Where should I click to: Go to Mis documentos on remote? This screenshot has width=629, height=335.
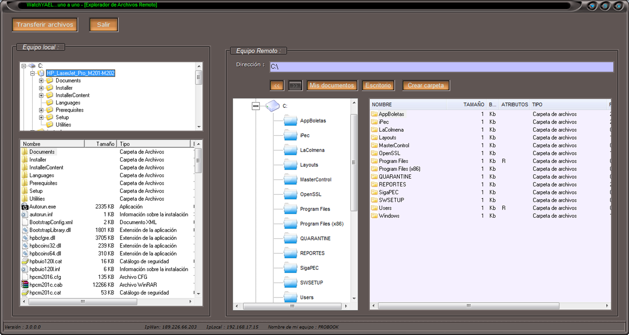click(x=332, y=86)
